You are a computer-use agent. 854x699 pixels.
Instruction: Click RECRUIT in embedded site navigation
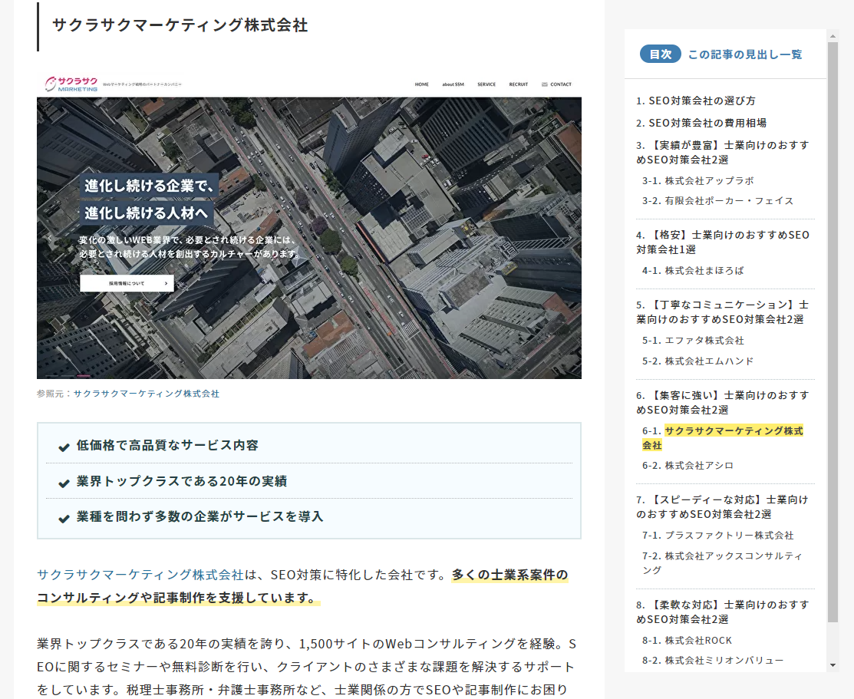tap(519, 84)
